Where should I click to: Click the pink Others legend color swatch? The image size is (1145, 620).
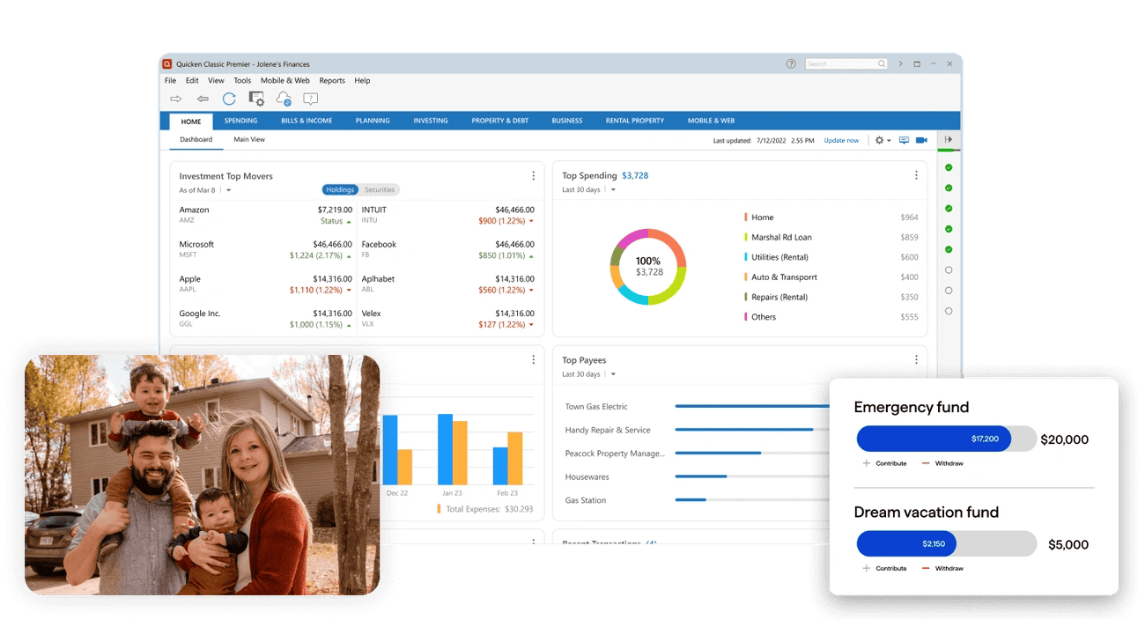(x=746, y=317)
